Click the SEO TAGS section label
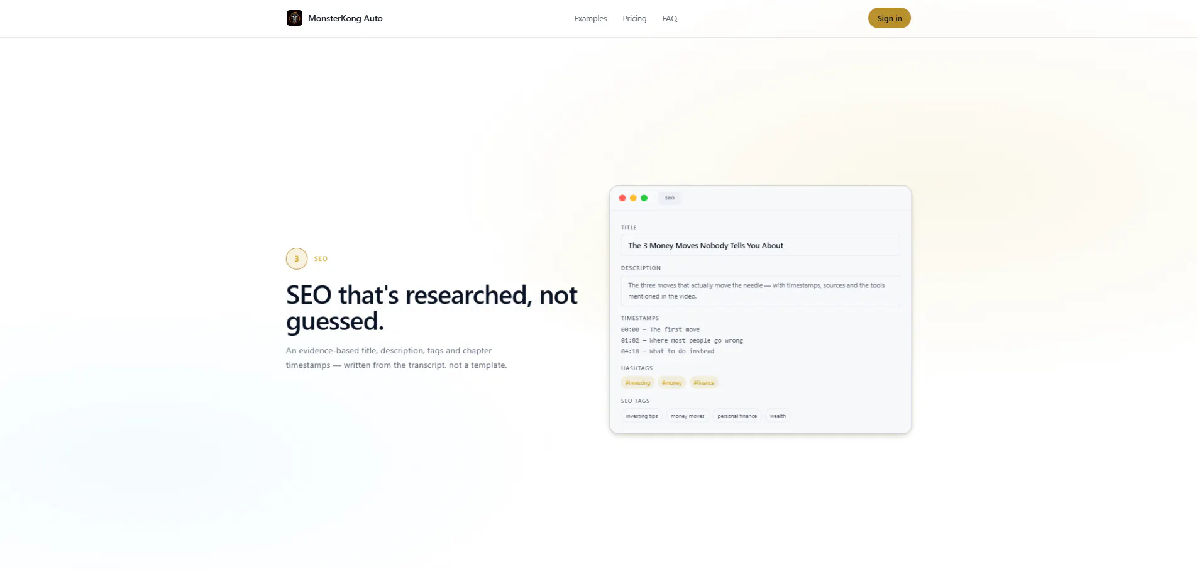Image resolution: width=1197 pixels, height=569 pixels. tap(636, 401)
